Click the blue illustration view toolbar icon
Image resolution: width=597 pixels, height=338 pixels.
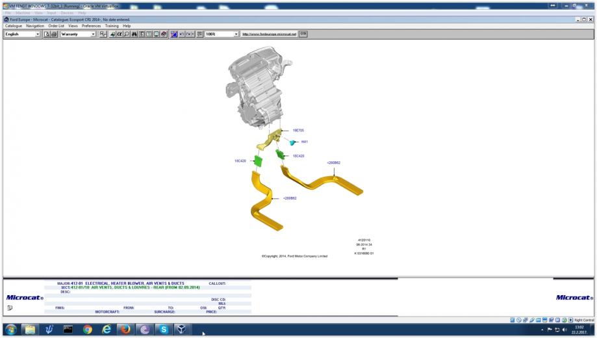point(174,34)
